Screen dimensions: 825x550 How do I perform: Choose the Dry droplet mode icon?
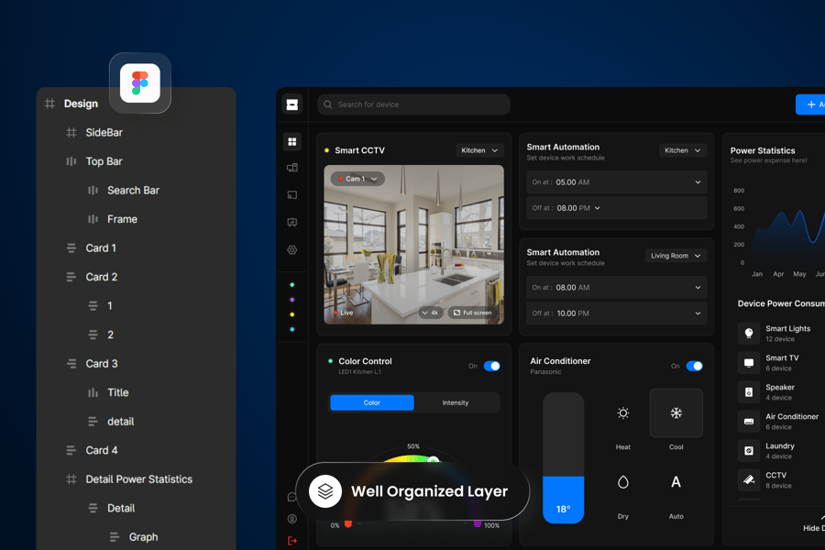click(x=623, y=482)
